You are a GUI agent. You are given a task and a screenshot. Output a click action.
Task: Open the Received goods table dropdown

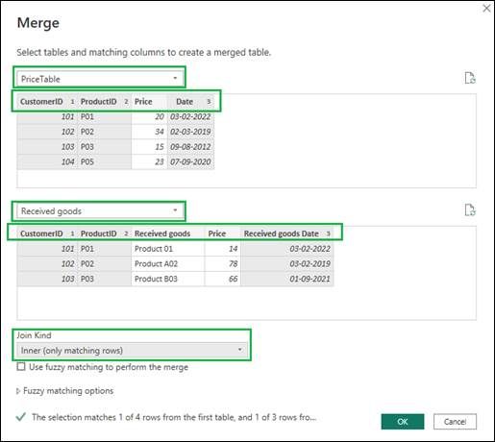tap(99, 210)
